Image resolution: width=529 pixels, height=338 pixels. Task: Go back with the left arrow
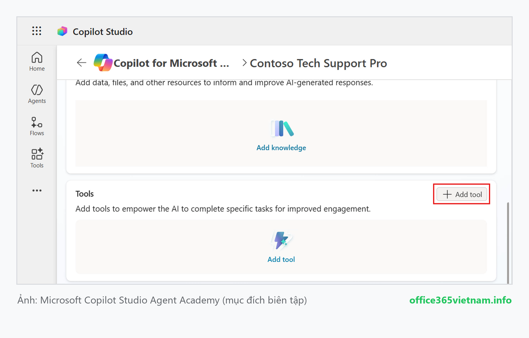pos(82,63)
